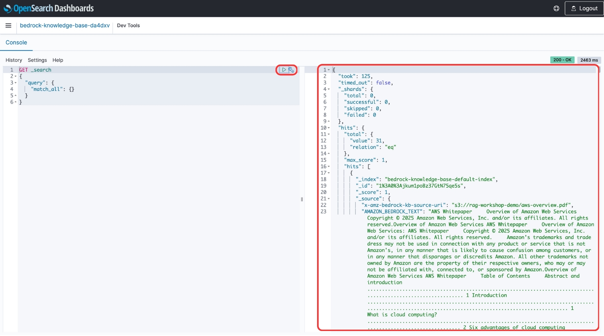This screenshot has height=336, width=604.
Task: Click the green play icon to send request
Action: click(284, 70)
